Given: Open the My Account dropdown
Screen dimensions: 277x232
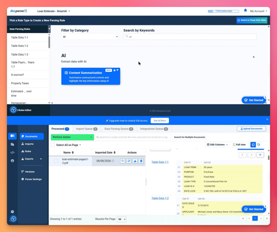Looking at the screenshot, I should pyautogui.click(x=258, y=11).
